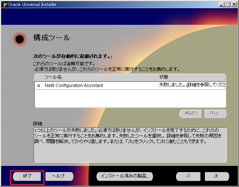Click the 終了 (Exit) button
Image resolution: width=239 pixels, height=187 pixels.
(x=27, y=176)
